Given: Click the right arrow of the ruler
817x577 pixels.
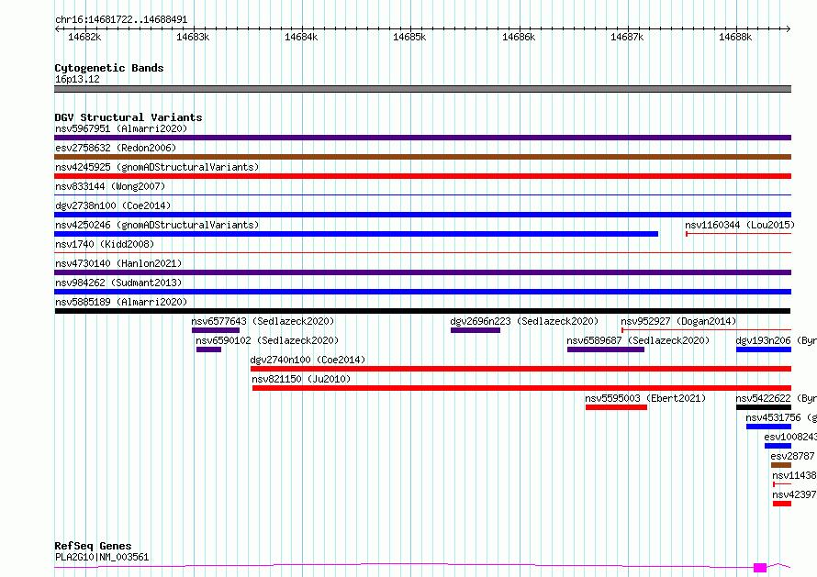Looking at the screenshot, I should (789, 28).
